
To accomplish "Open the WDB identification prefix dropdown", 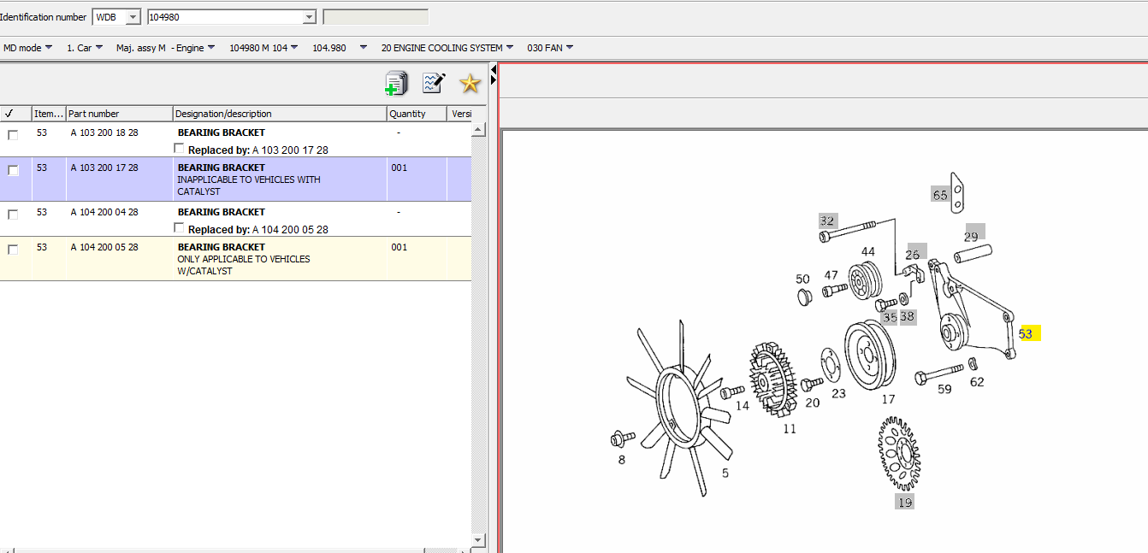I will pyautogui.click(x=133, y=17).
